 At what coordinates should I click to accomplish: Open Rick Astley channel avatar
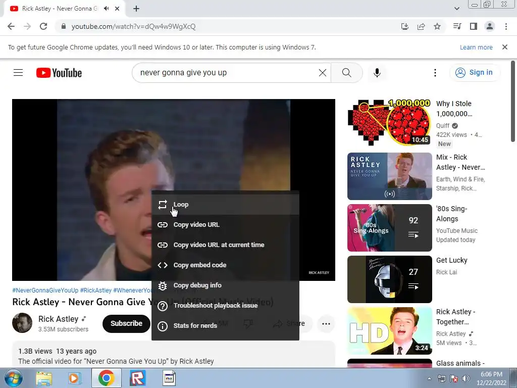click(22, 323)
